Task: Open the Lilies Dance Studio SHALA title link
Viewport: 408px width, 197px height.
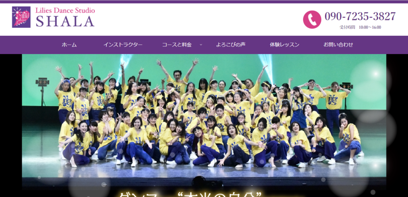Action: 65,18
